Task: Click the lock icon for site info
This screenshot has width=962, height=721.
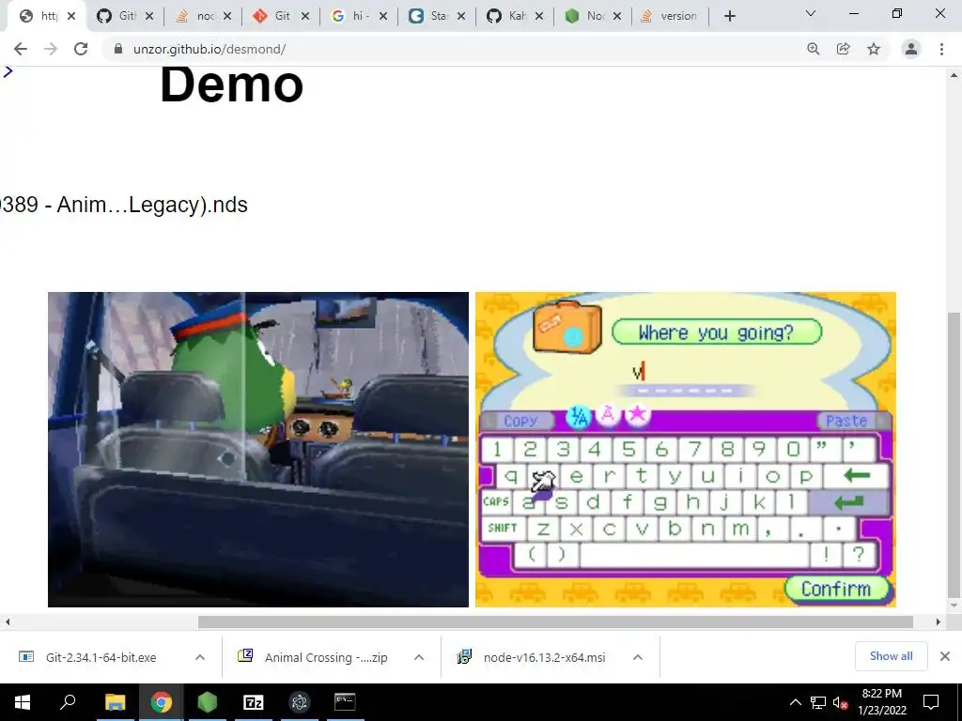Action: (118, 49)
